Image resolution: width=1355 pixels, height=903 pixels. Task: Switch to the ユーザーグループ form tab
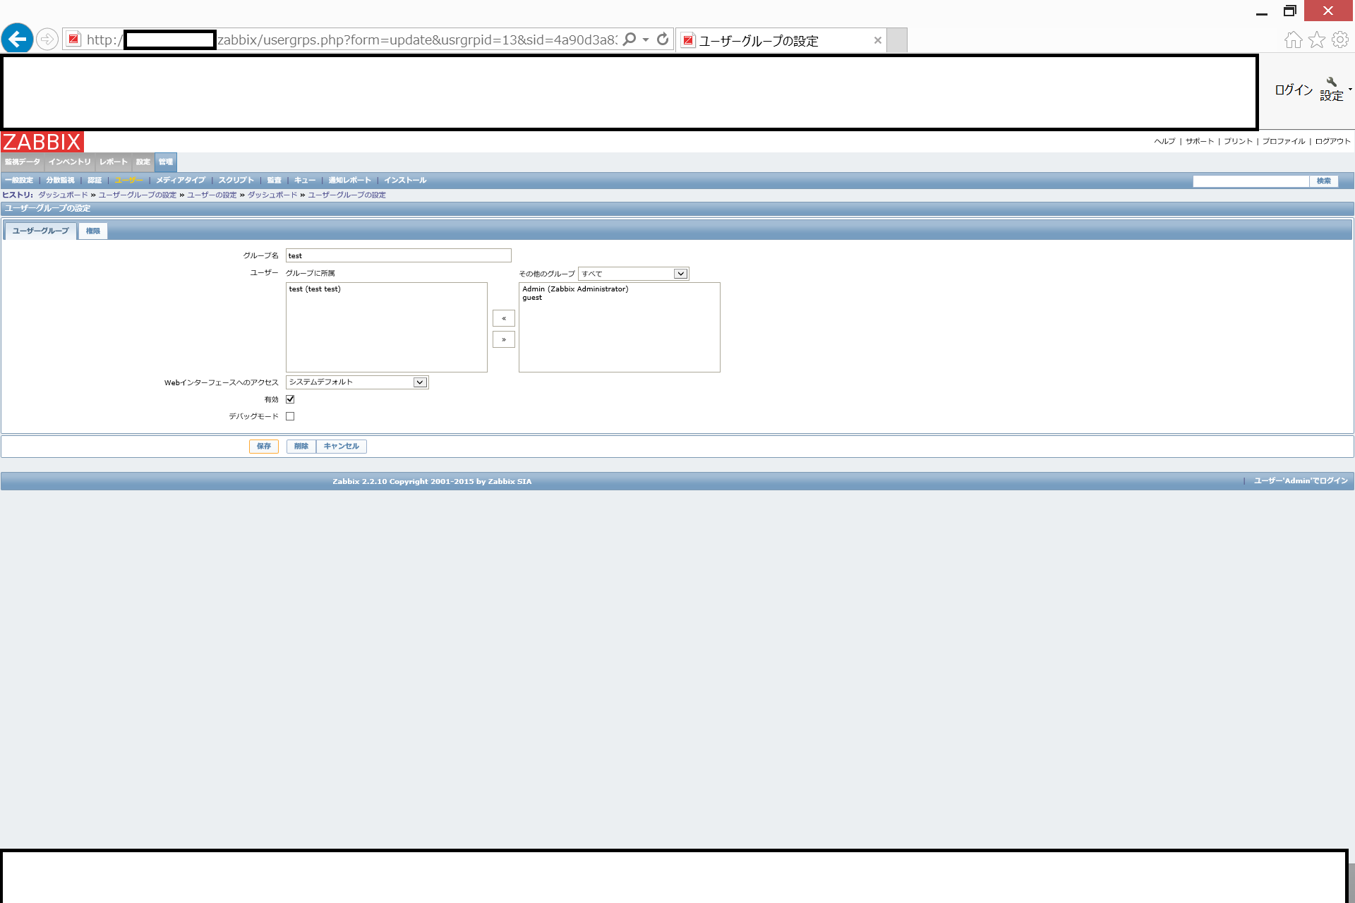tap(41, 231)
